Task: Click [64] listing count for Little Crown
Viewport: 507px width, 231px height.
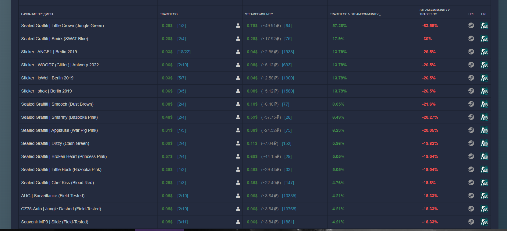Action: pos(288,26)
